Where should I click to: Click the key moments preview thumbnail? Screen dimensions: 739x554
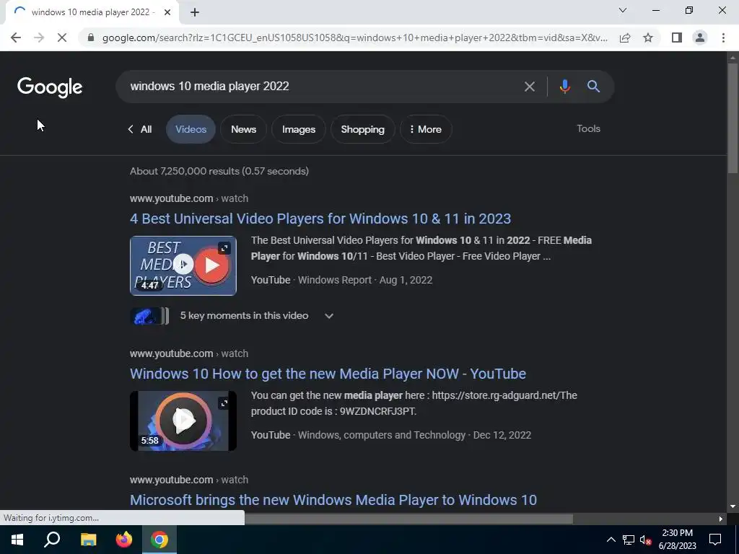(149, 316)
